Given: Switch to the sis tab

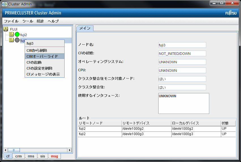Looking at the screenshot, I should point(42,156).
